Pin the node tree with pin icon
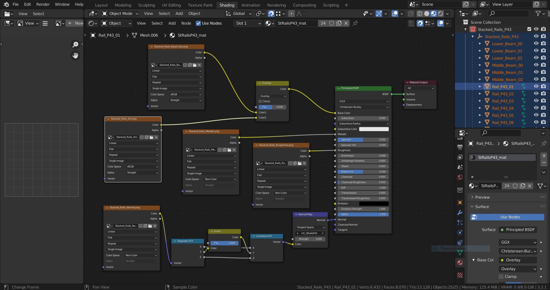Screen dimensions: 550x290 click(355, 23)
